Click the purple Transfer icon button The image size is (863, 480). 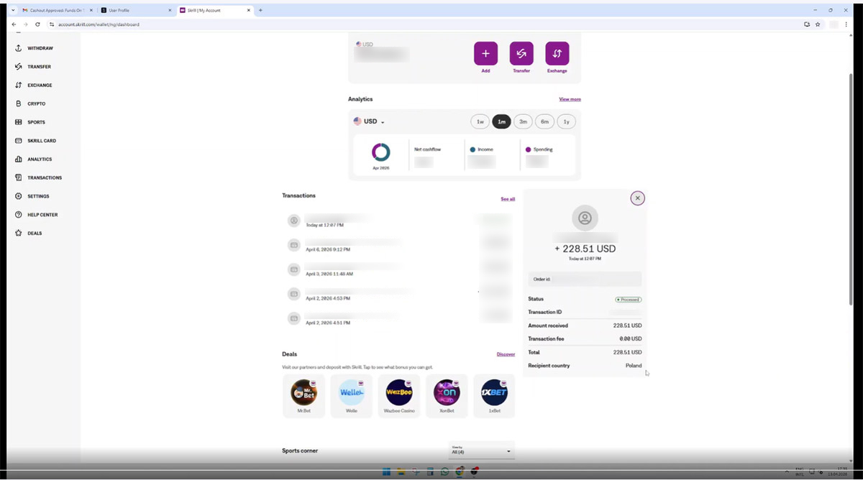521,53
